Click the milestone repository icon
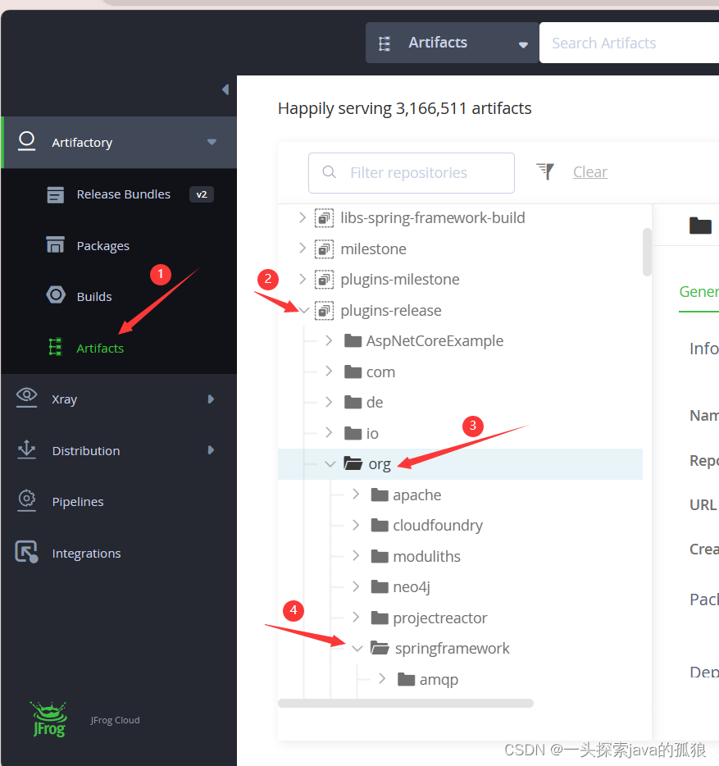719x766 pixels. (324, 249)
